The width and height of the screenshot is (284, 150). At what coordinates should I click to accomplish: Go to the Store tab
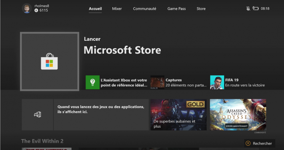coord(201,9)
